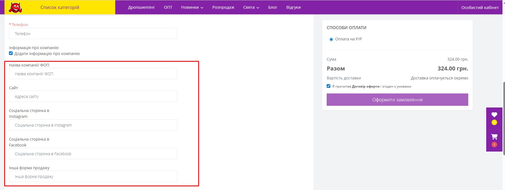505x190 pixels.
Task: Click the 'Назва компанії/ ФОП' input field
Action: [x=93, y=74]
